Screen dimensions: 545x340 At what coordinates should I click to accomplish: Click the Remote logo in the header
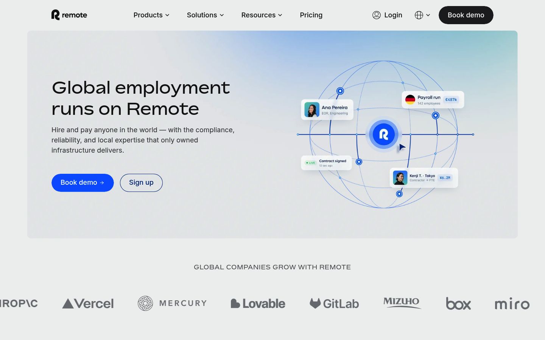(x=69, y=15)
